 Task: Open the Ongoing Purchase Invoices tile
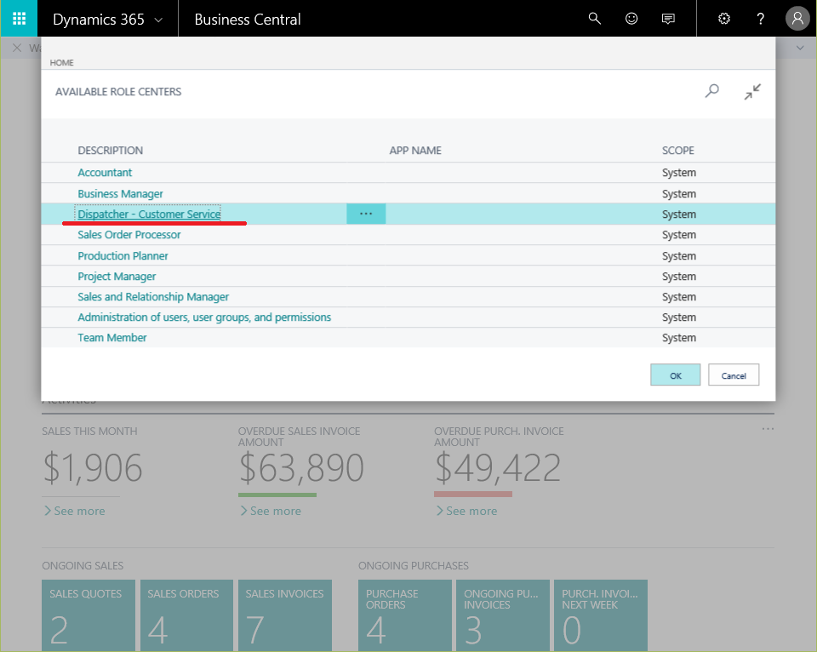(x=503, y=615)
